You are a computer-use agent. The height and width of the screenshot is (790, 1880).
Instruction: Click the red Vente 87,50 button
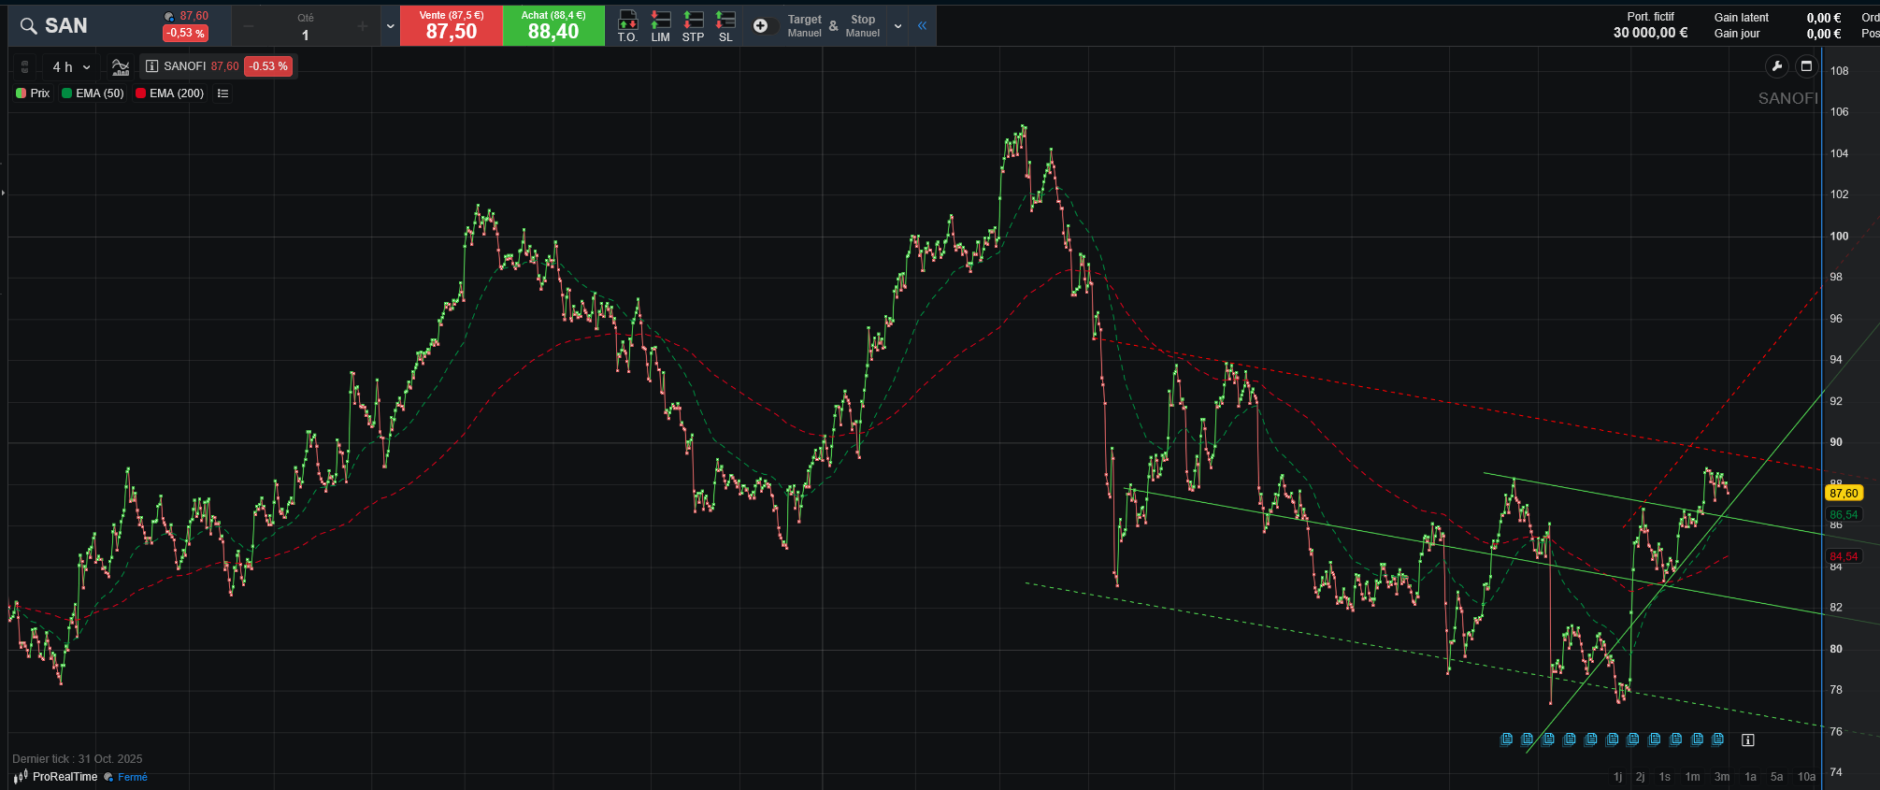tap(451, 26)
